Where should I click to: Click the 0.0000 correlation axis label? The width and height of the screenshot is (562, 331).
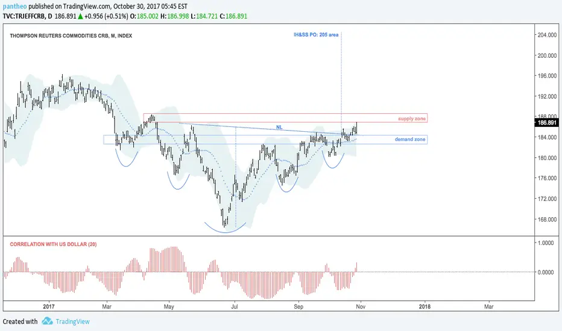pyautogui.click(x=546, y=272)
